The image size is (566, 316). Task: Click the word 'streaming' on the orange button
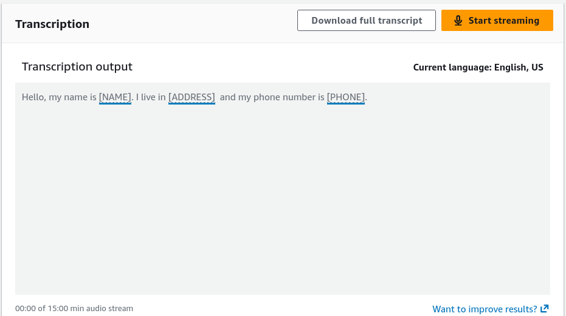coord(516,21)
